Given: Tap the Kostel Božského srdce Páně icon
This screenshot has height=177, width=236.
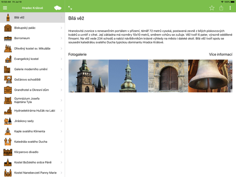Looking at the screenshot, I should (8, 162).
